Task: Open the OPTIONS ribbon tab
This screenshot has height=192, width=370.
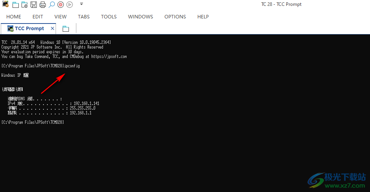Action: coord(175,17)
